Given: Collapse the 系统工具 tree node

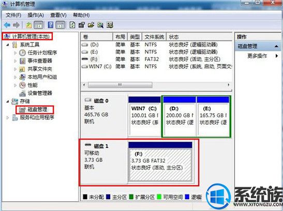Looking at the screenshot, I should 8,44.
